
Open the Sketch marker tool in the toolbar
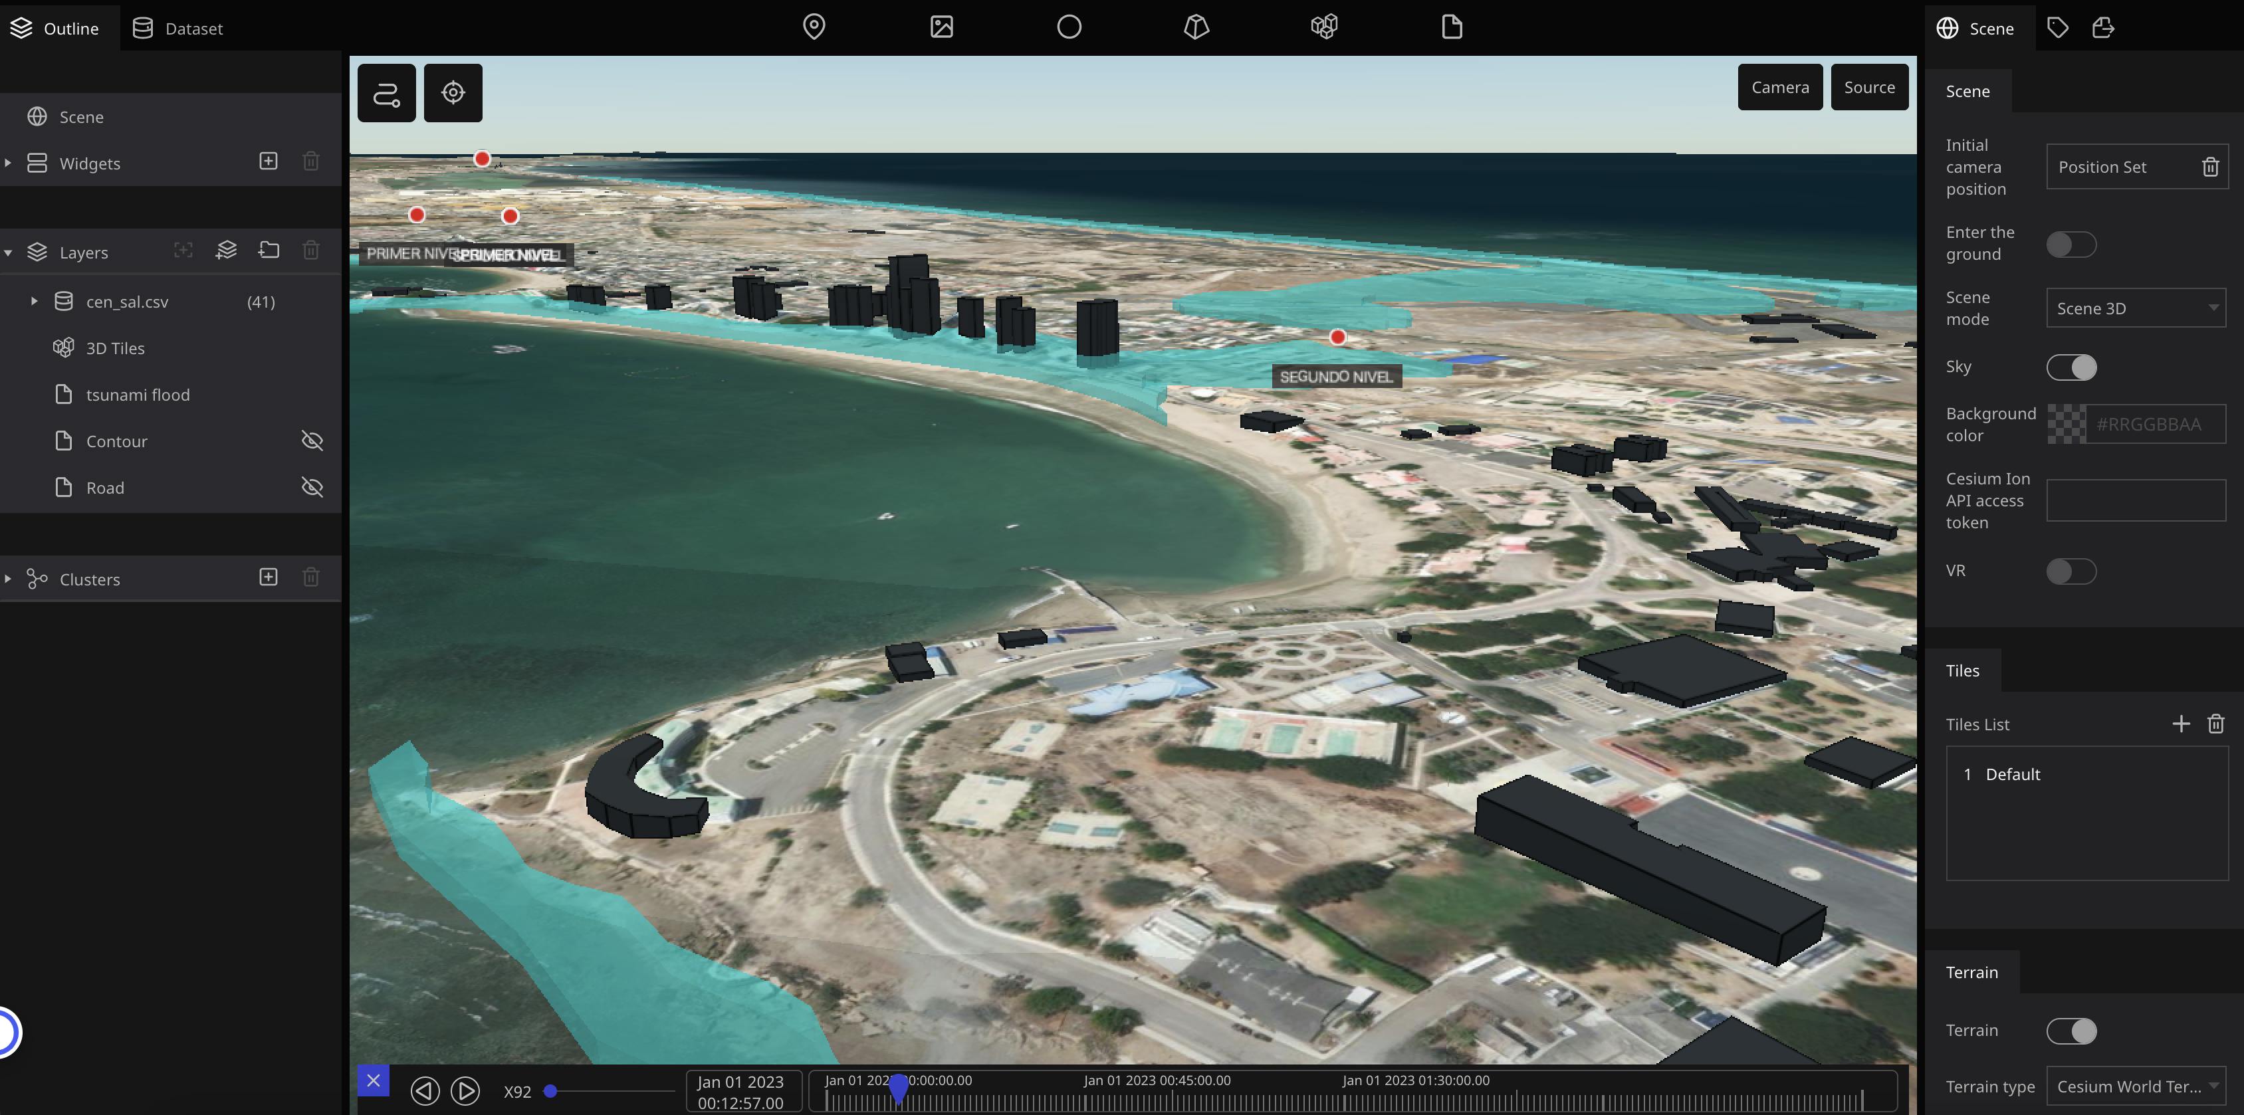tap(814, 27)
